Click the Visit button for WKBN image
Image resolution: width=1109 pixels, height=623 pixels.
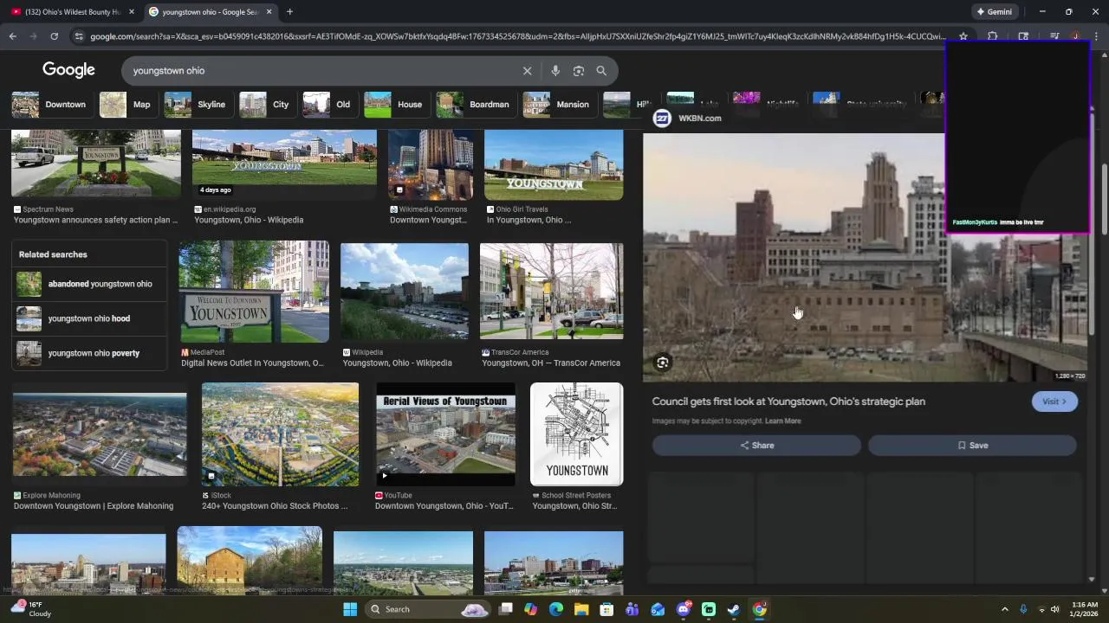point(1054,401)
